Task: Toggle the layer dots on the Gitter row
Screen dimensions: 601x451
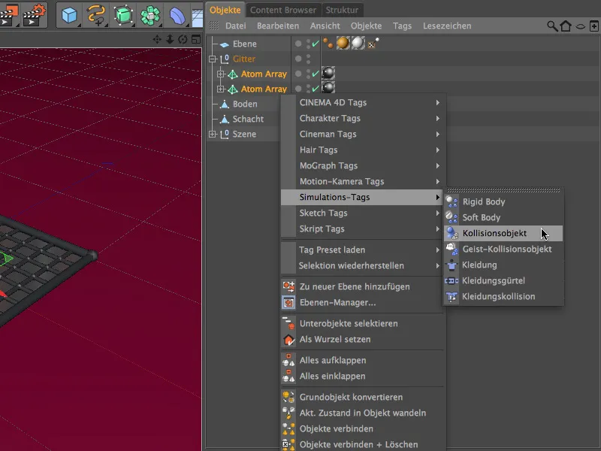Action: (x=309, y=59)
